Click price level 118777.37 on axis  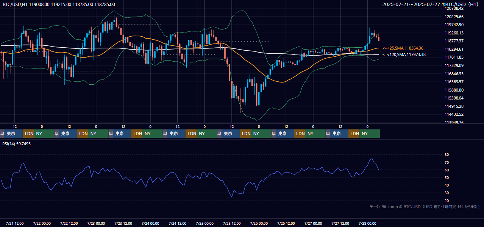click(455, 41)
